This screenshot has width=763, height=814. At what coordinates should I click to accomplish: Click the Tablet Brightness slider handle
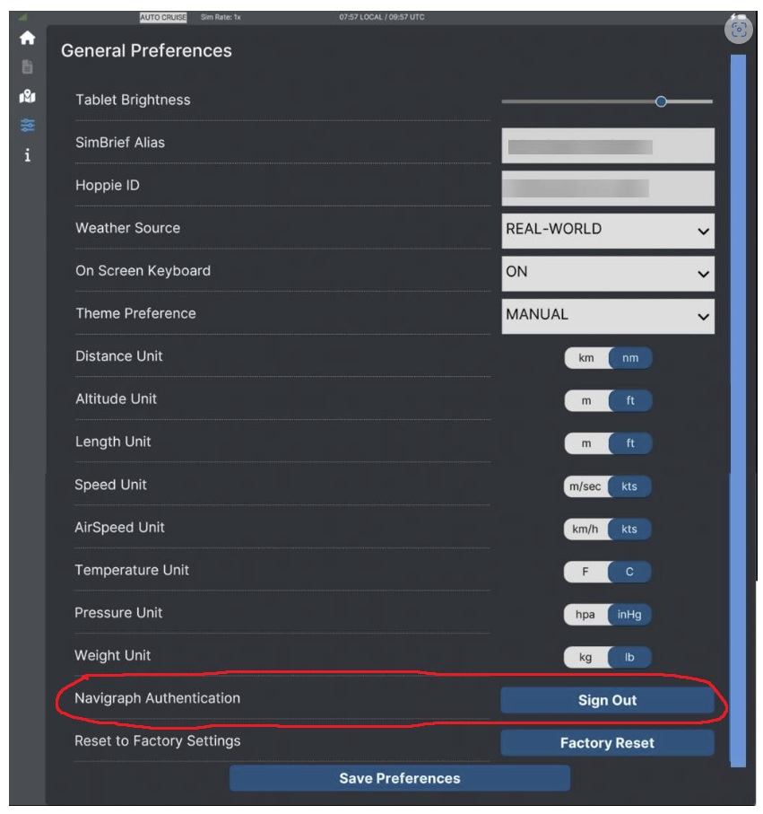pos(661,101)
